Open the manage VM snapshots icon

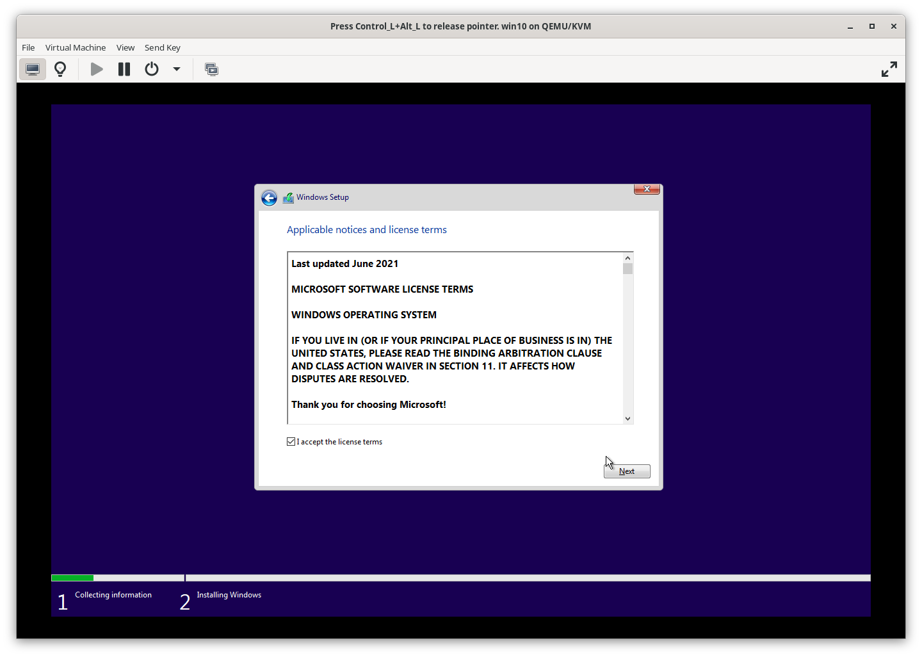pos(211,69)
